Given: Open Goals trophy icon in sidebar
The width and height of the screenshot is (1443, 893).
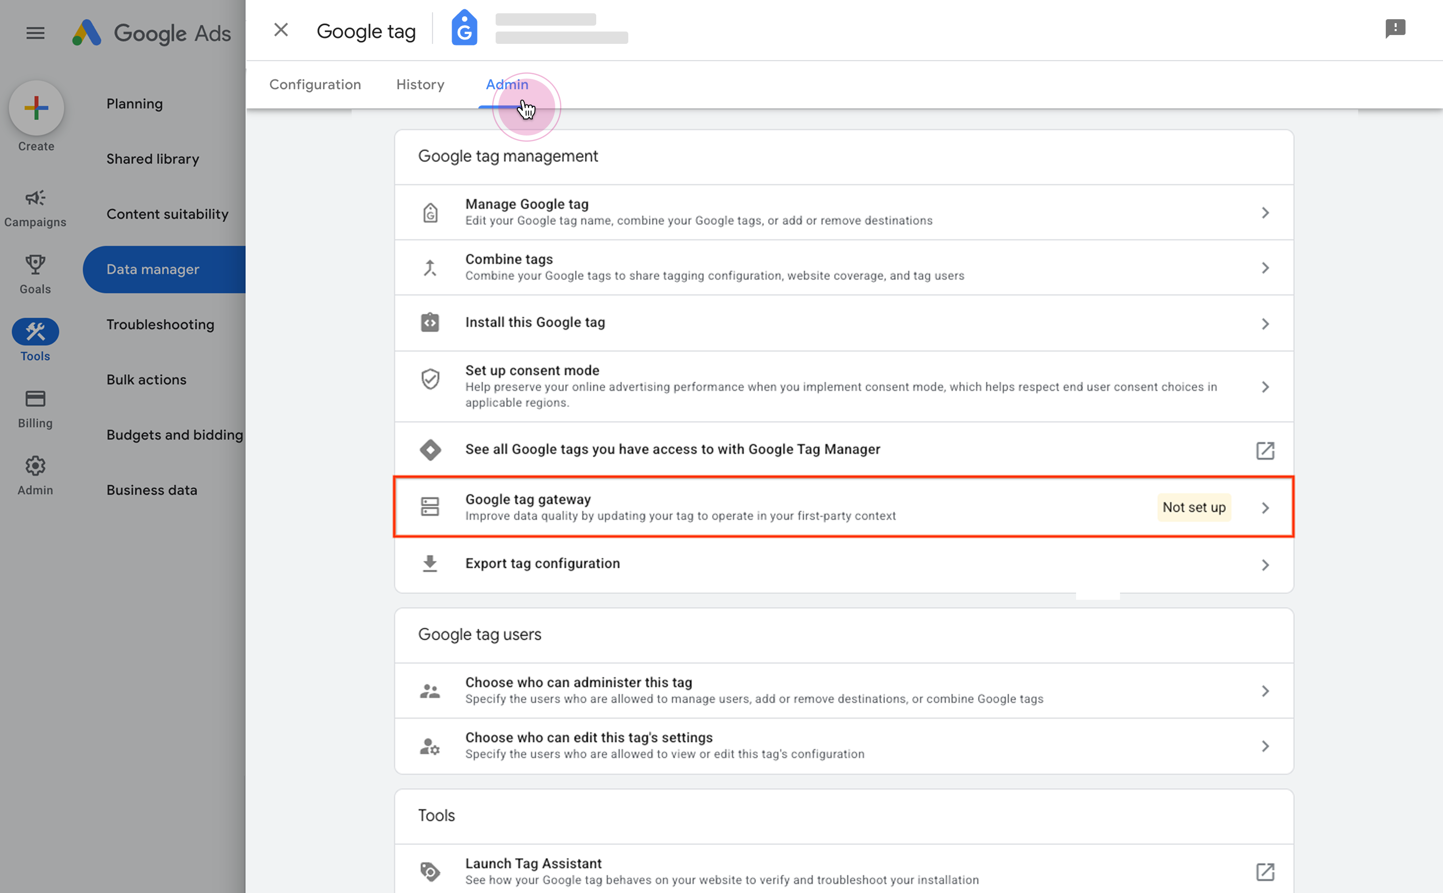Looking at the screenshot, I should 36,265.
